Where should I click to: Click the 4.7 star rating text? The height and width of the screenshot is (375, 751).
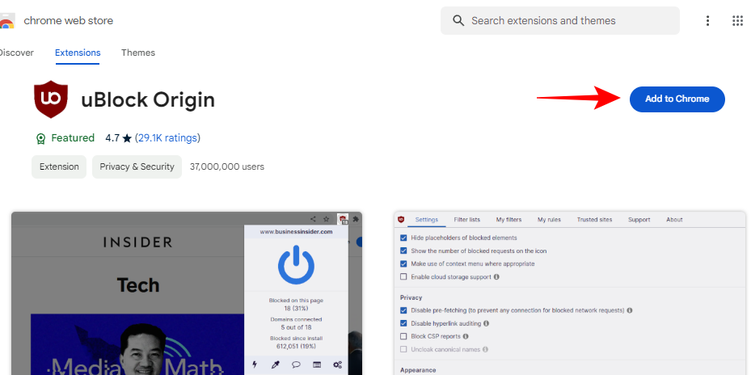pyautogui.click(x=118, y=138)
